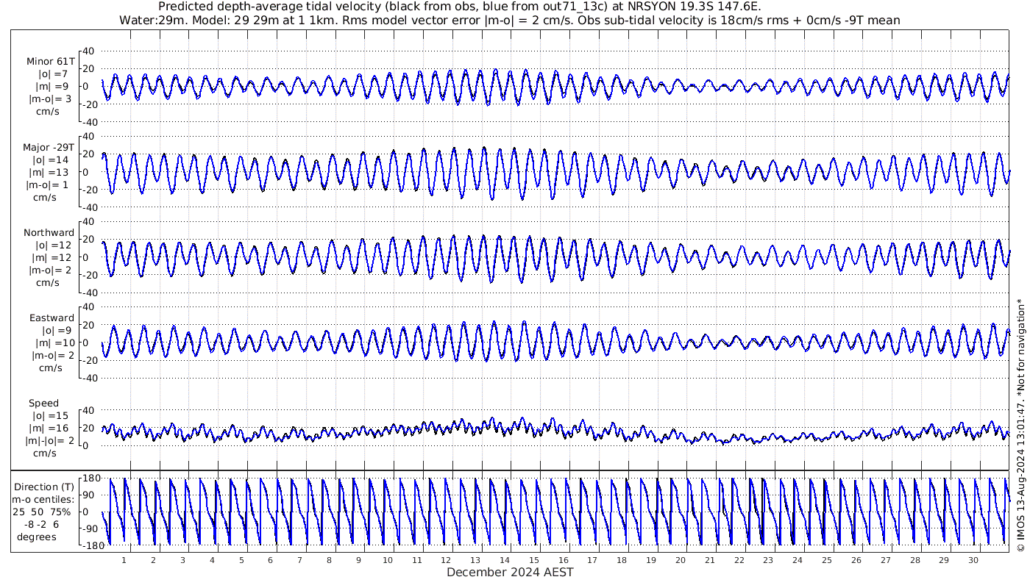Click the '|m| =16' value in Speed panel
Image resolution: width=1030 pixels, height=588 pixels.
pos(51,429)
